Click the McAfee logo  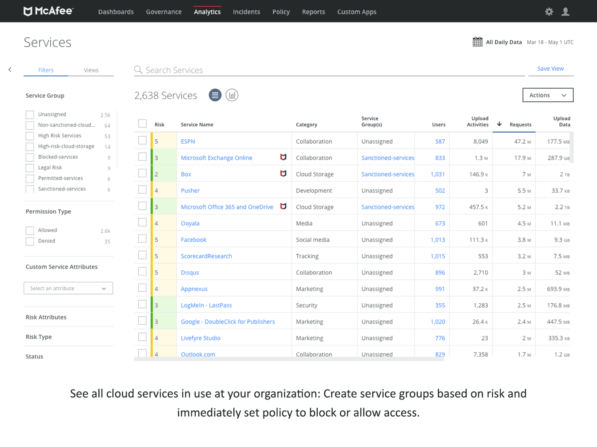[x=48, y=11]
